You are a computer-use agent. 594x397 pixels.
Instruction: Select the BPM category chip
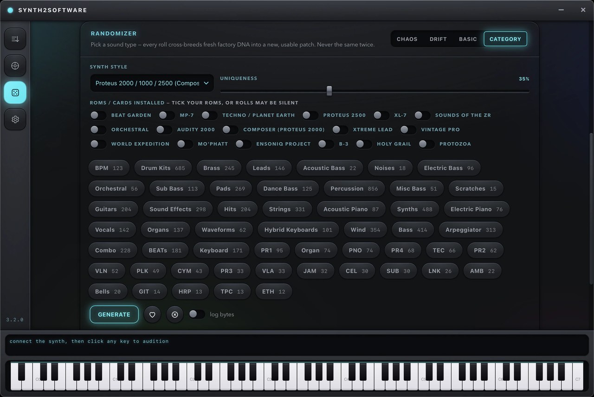[109, 168]
